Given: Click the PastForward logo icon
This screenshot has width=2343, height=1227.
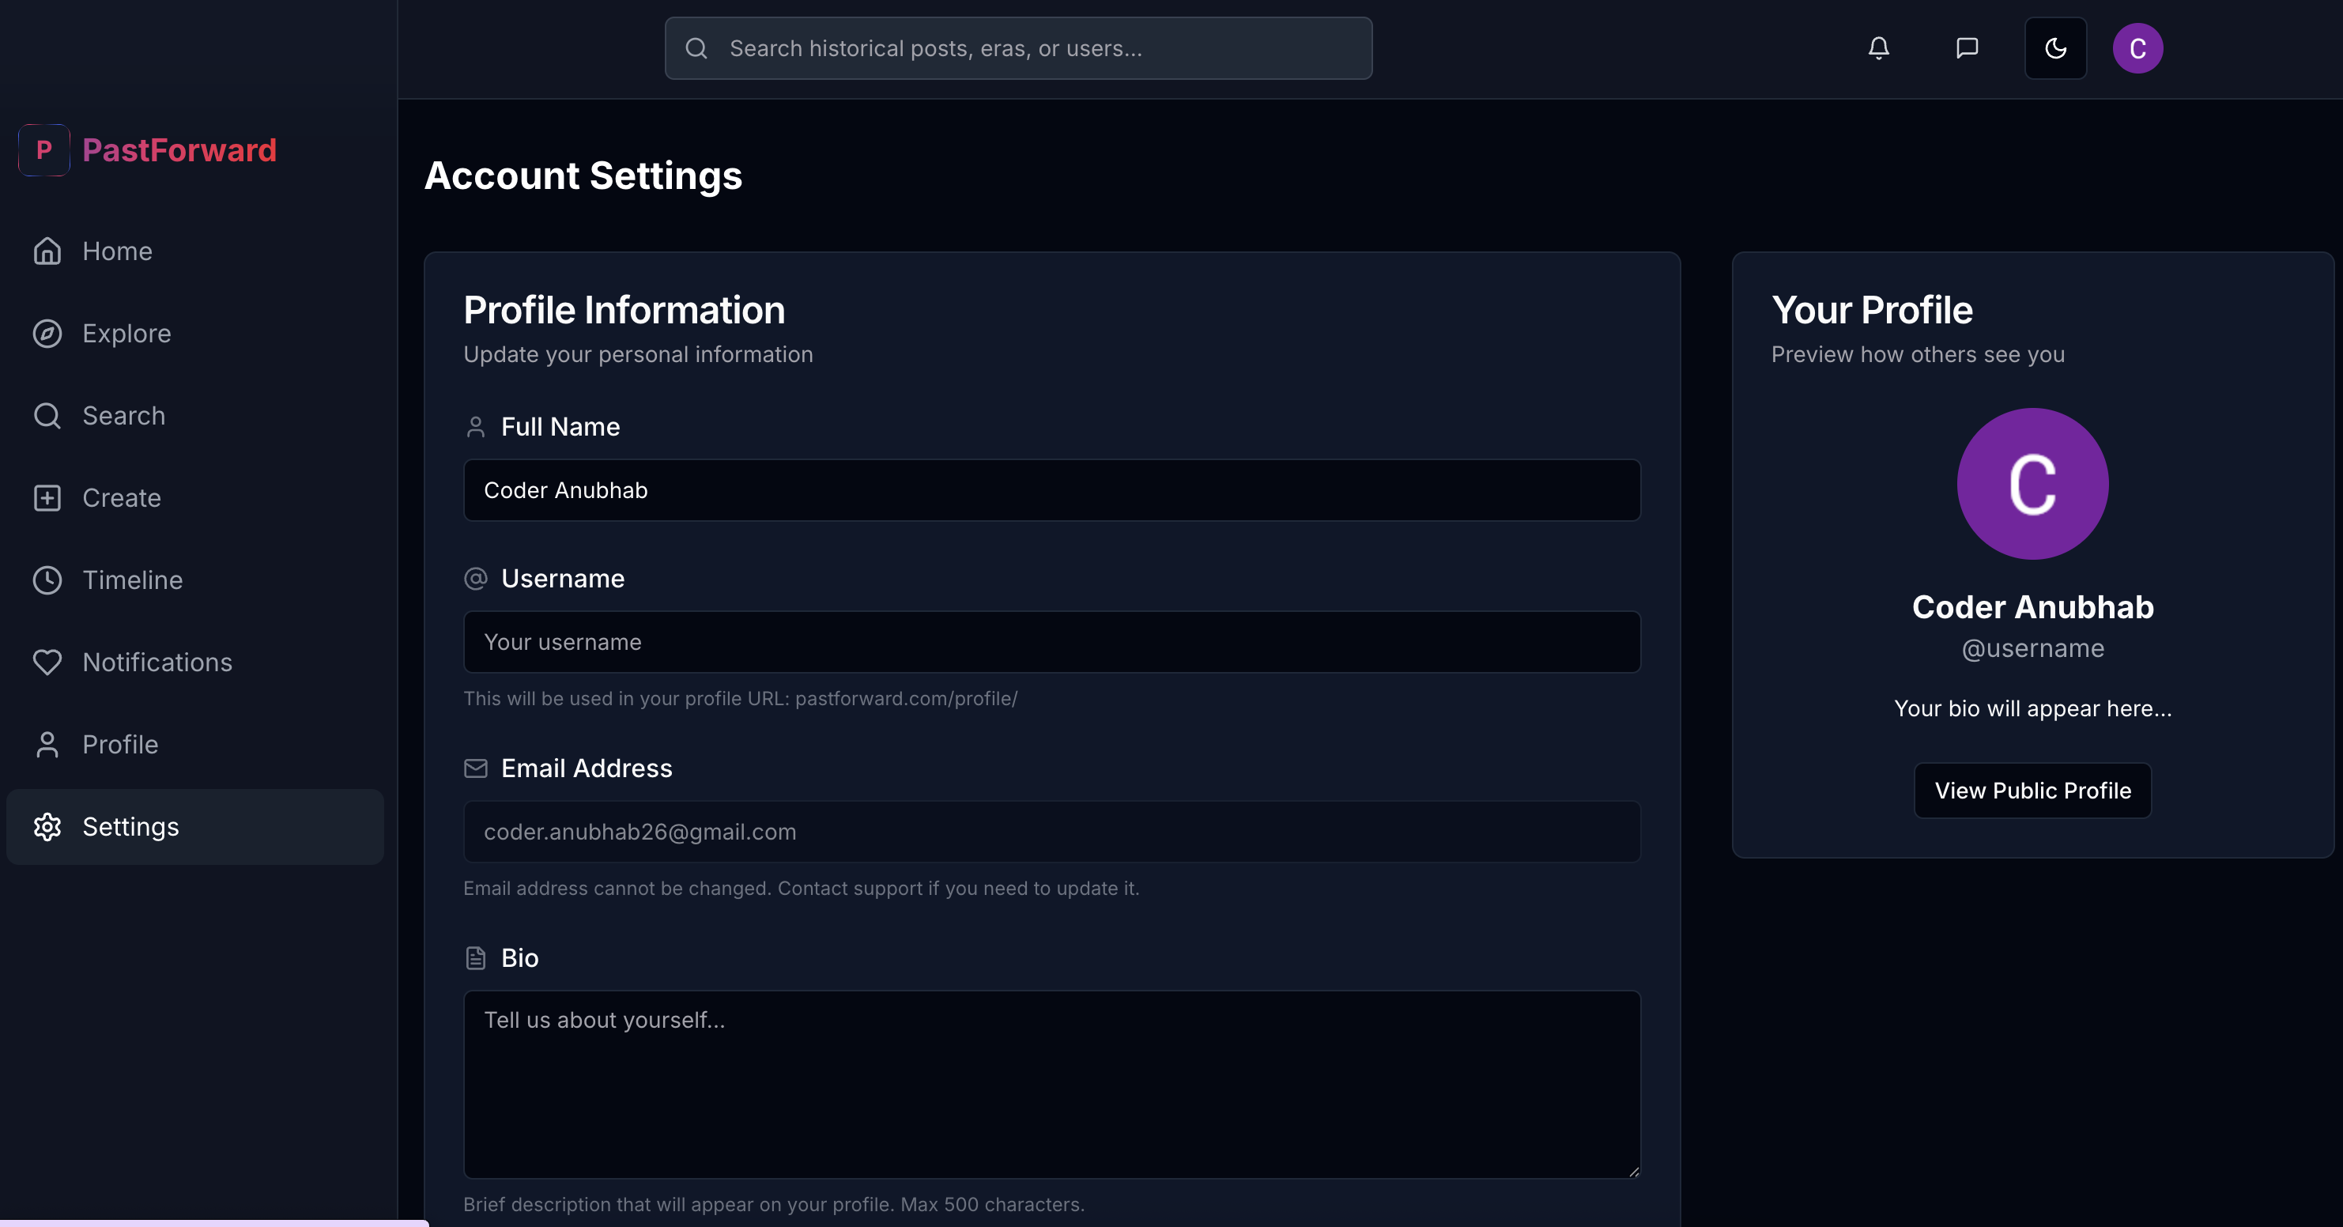Looking at the screenshot, I should pos(43,150).
